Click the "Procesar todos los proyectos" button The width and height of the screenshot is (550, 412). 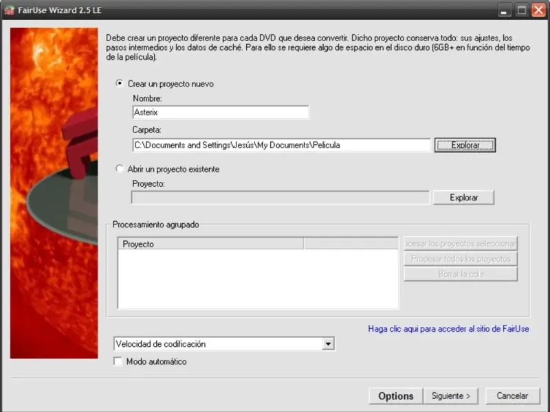(461, 259)
